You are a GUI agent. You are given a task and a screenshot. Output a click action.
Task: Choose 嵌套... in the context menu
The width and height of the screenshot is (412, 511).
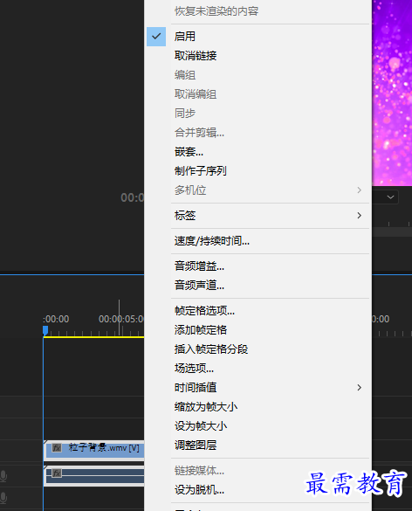tap(257, 151)
